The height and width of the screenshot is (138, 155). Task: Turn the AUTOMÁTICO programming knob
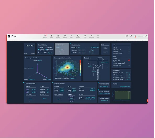click(92, 51)
